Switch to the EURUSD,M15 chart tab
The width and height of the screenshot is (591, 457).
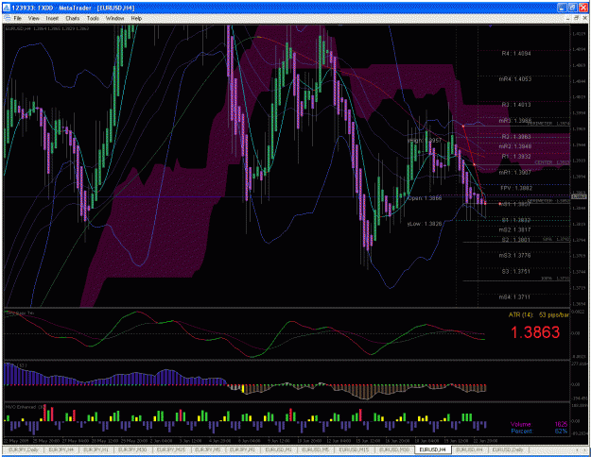click(x=353, y=449)
